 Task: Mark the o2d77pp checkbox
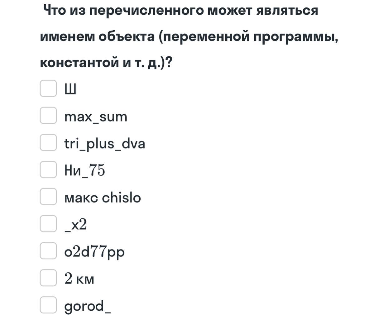click(48, 251)
